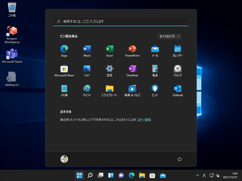
Task: Launch メモ帳 notepad
Action: (x=64, y=91)
